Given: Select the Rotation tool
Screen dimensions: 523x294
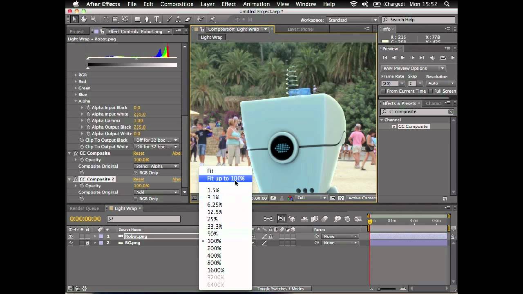Looking at the screenshot, I should click(x=106, y=19).
